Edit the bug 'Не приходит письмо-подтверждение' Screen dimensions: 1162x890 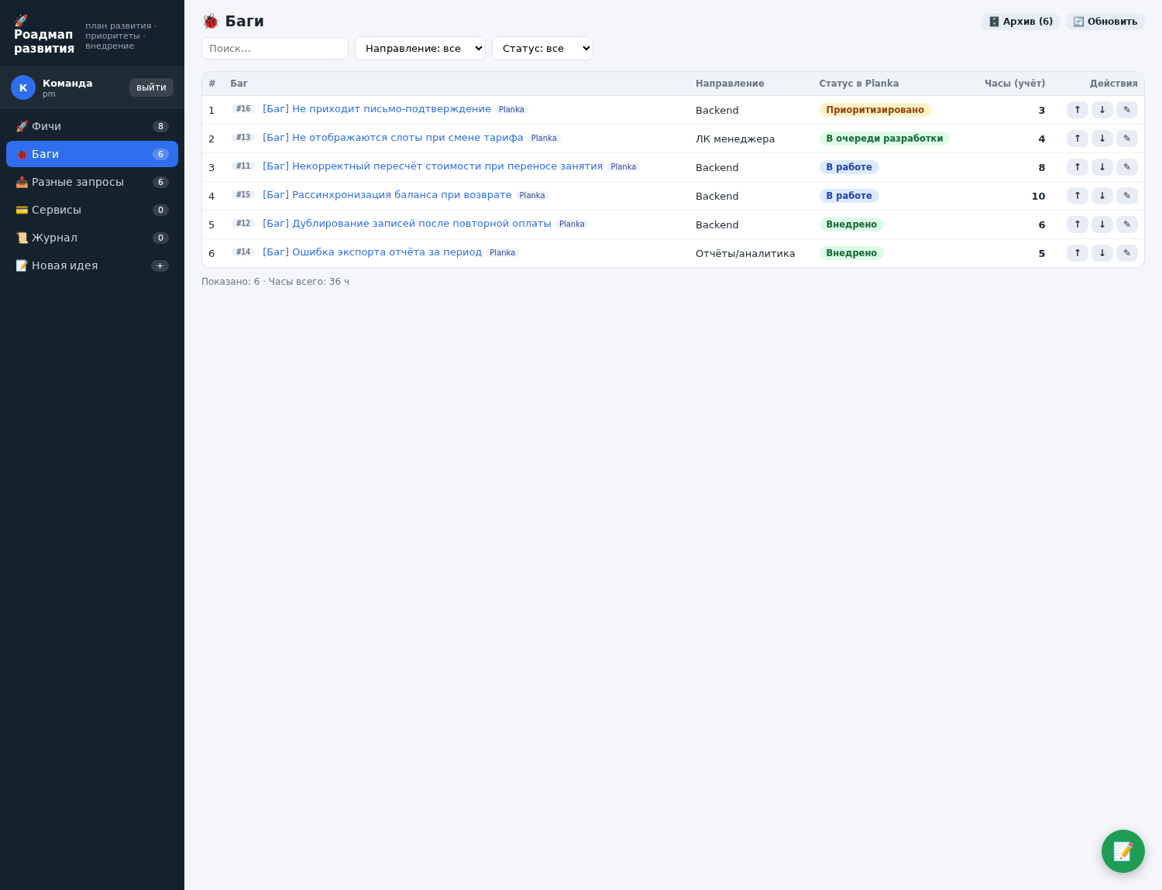tap(1126, 110)
